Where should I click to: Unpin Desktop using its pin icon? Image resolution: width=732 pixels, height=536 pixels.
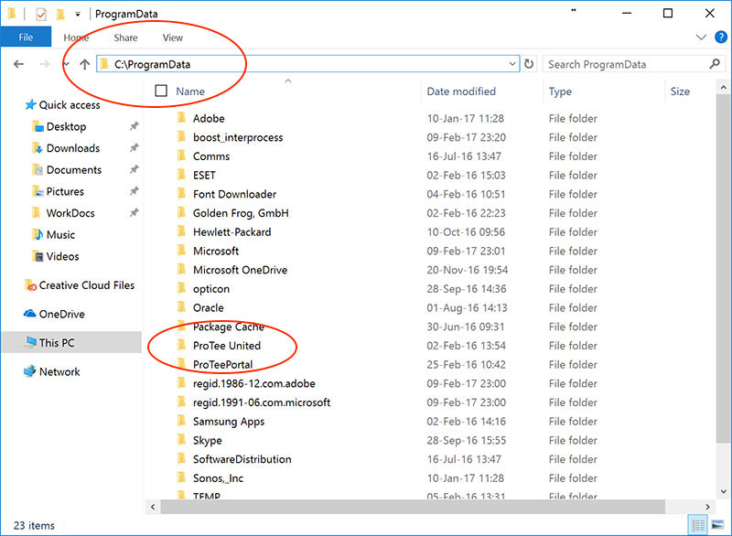134,126
